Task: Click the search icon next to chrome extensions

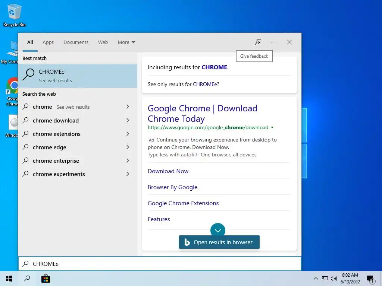Action: pos(26,134)
